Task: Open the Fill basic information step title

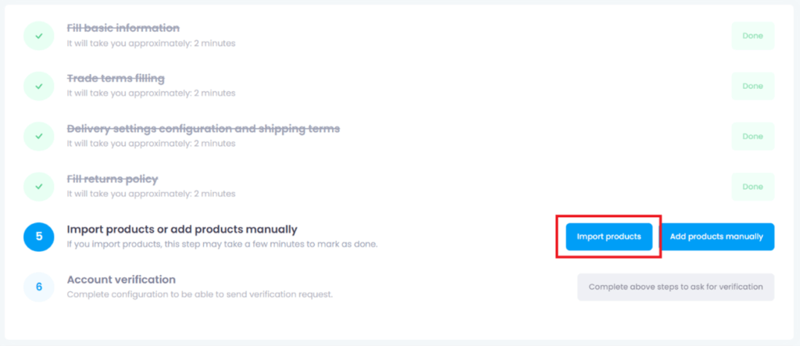Action: click(x=123, y=28)
